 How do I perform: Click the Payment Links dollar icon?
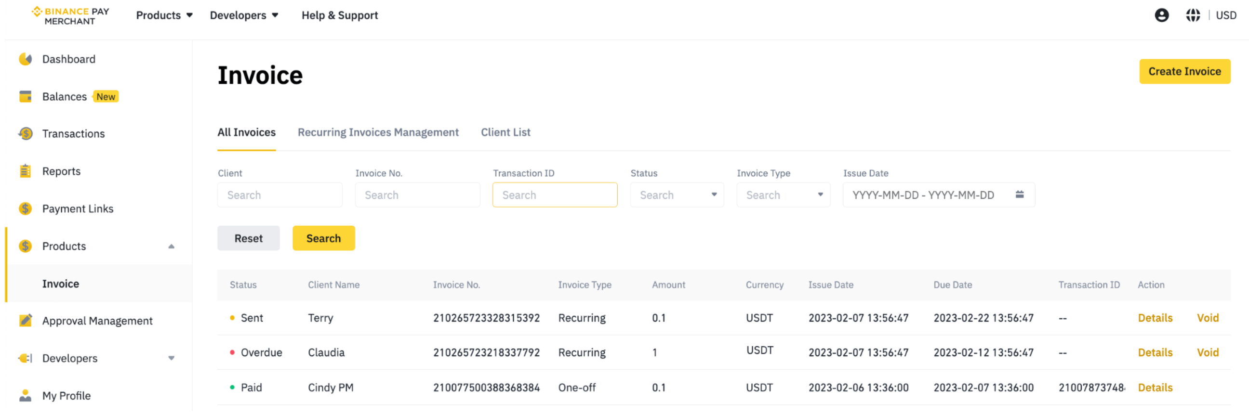25,209
